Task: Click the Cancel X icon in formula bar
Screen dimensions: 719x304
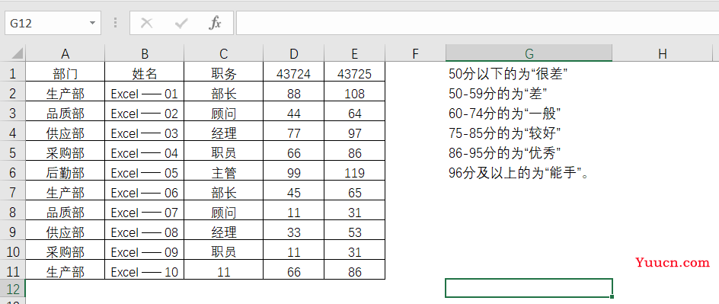Action: tap(147, 23)
